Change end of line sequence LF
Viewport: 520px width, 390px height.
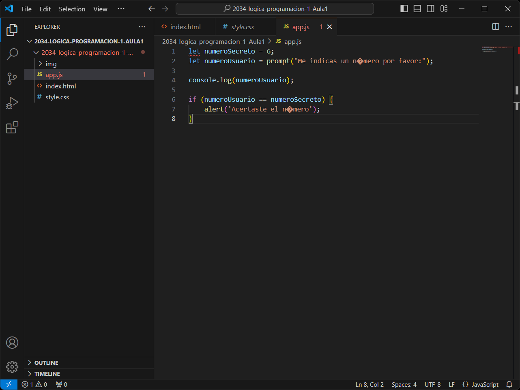(x=451, y=384)
